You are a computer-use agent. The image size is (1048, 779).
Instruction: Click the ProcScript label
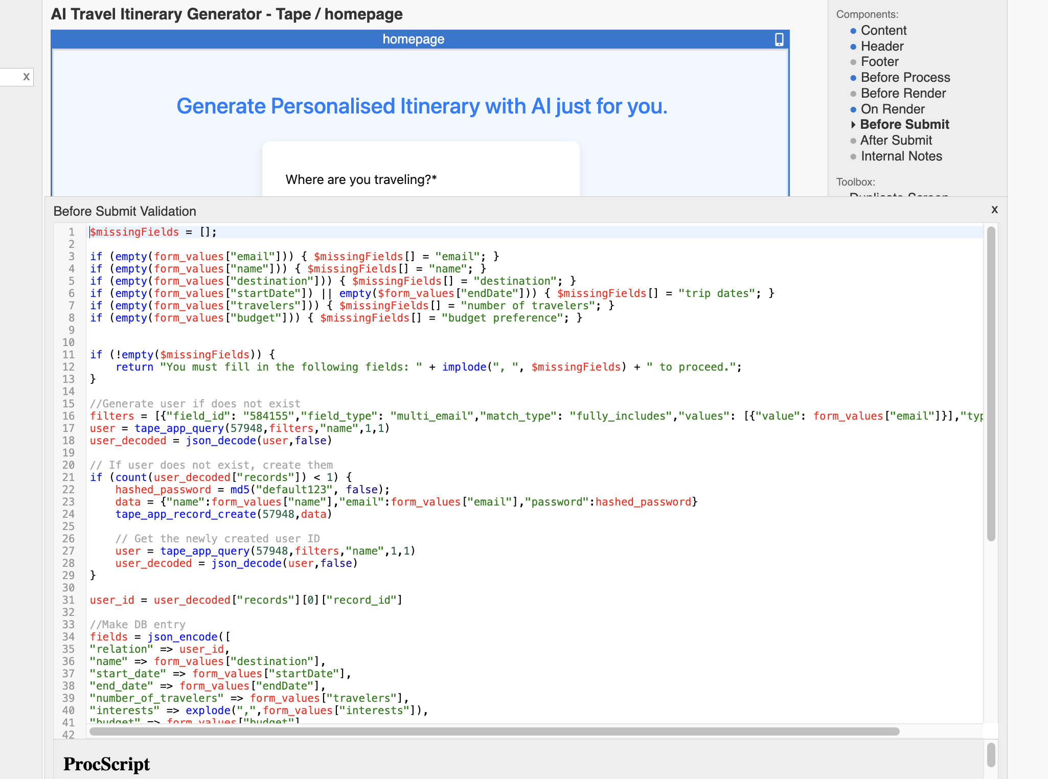(x=106, y=763)
